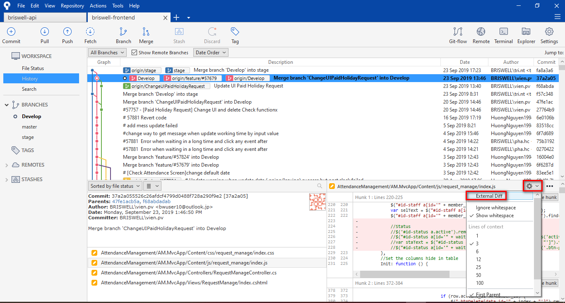
Task: Pull changes from the remote
Action: 44,35
